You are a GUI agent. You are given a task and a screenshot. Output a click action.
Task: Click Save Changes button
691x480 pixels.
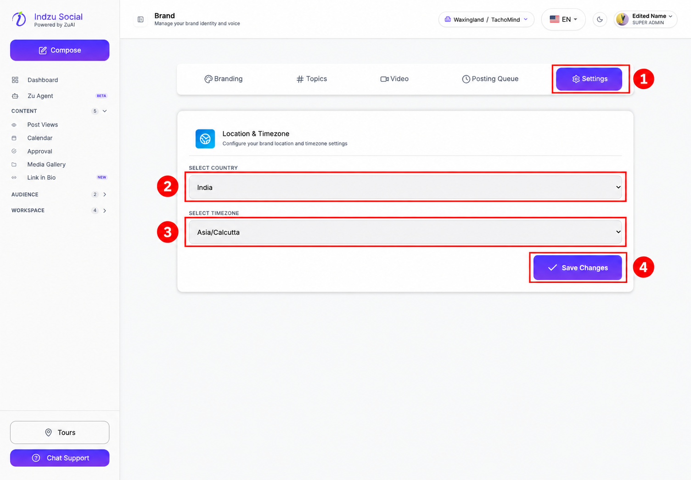[x=578, y=268]
